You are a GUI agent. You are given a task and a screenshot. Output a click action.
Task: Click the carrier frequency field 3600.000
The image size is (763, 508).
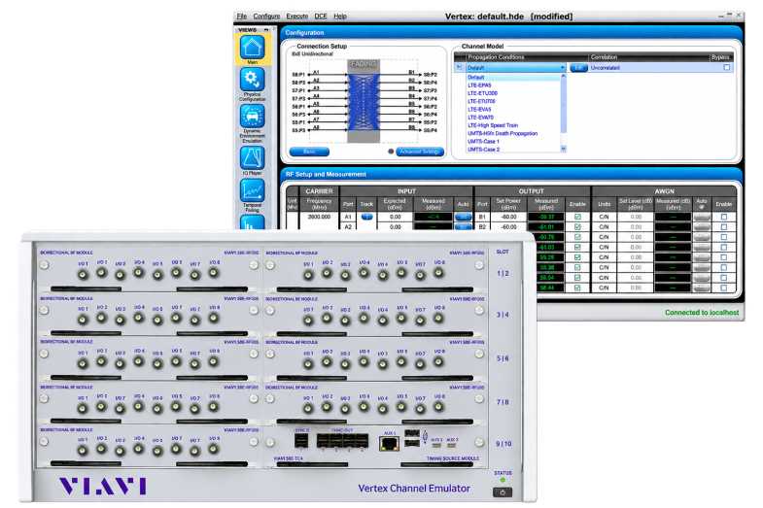click(319, 217)
